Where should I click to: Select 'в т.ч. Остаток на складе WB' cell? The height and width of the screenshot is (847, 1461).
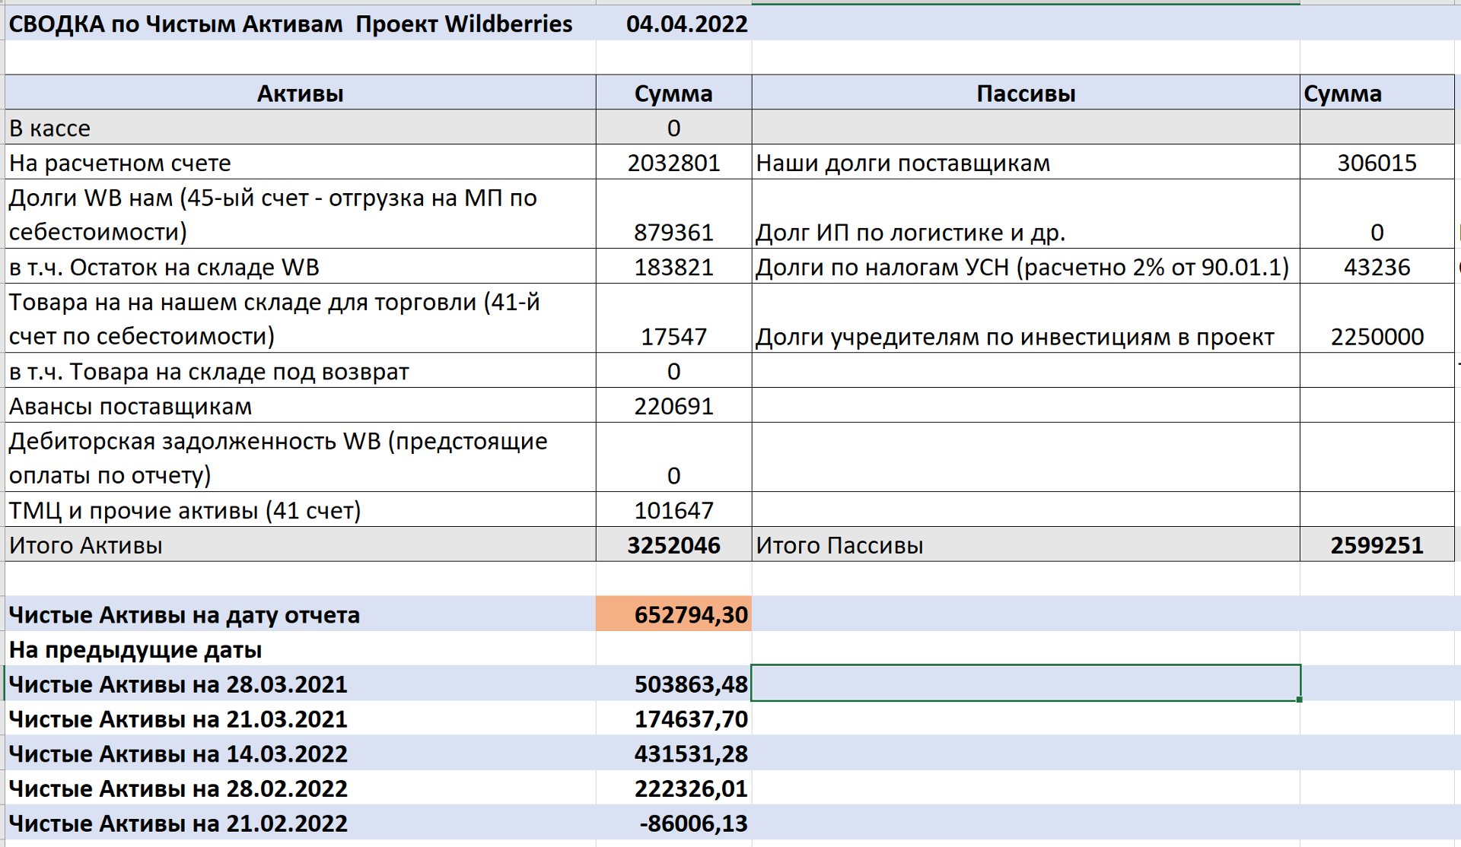(301, 267)
